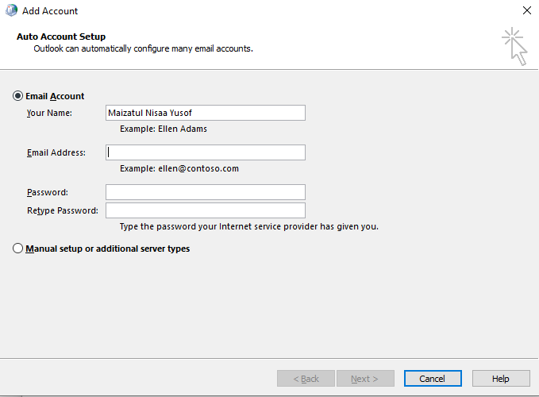Click the greyed-out Back button
Viewport: 539px width, 397px height.
click(306, 379)
